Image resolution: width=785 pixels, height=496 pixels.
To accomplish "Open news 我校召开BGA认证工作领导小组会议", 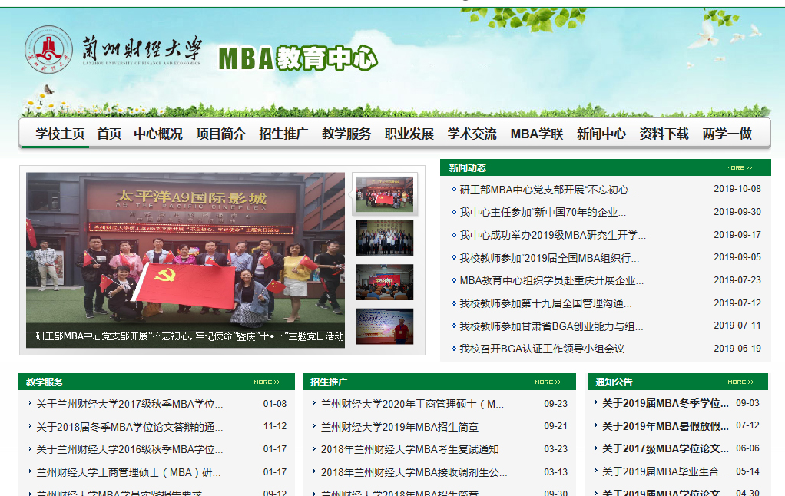I will pyautogui.click(x=542, y=349).
